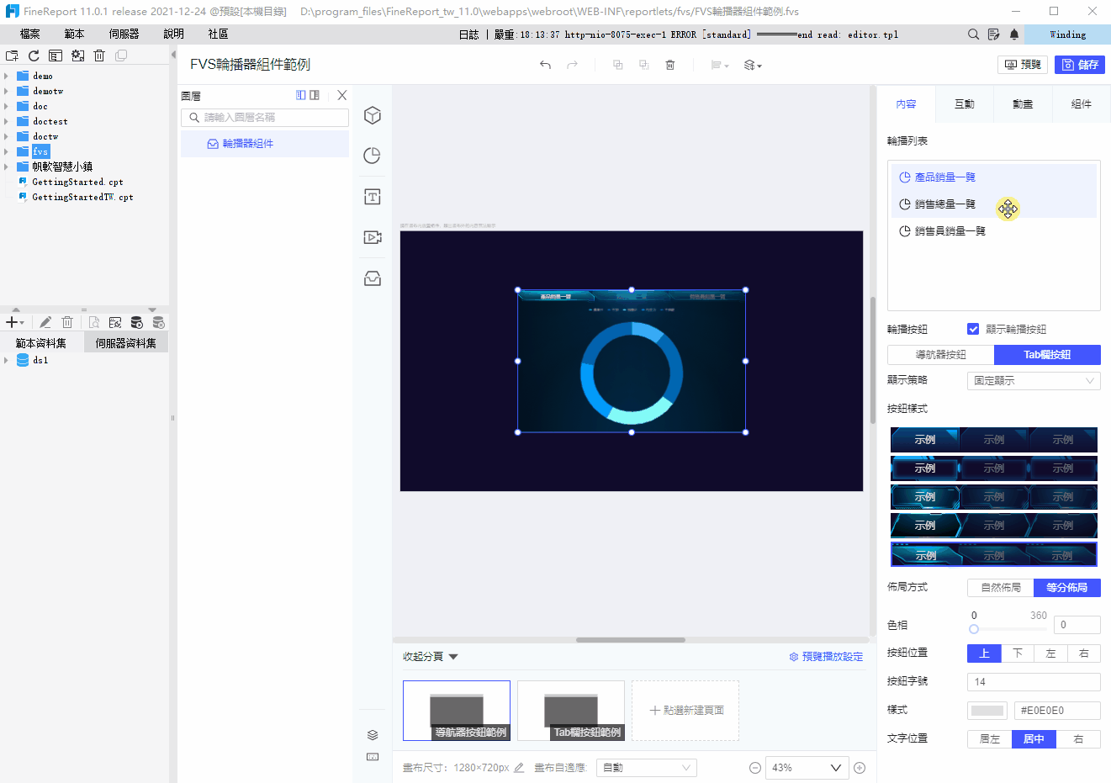Click the delete icon in file toolbar

(99, 56)
